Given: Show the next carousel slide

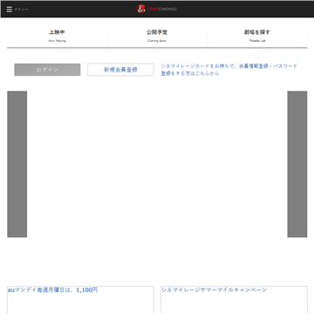Looking at the screenshot, I should tap(297, 164).
